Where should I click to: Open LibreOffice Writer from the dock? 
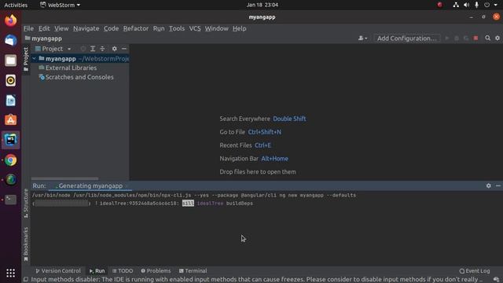(x=10, y=100)
